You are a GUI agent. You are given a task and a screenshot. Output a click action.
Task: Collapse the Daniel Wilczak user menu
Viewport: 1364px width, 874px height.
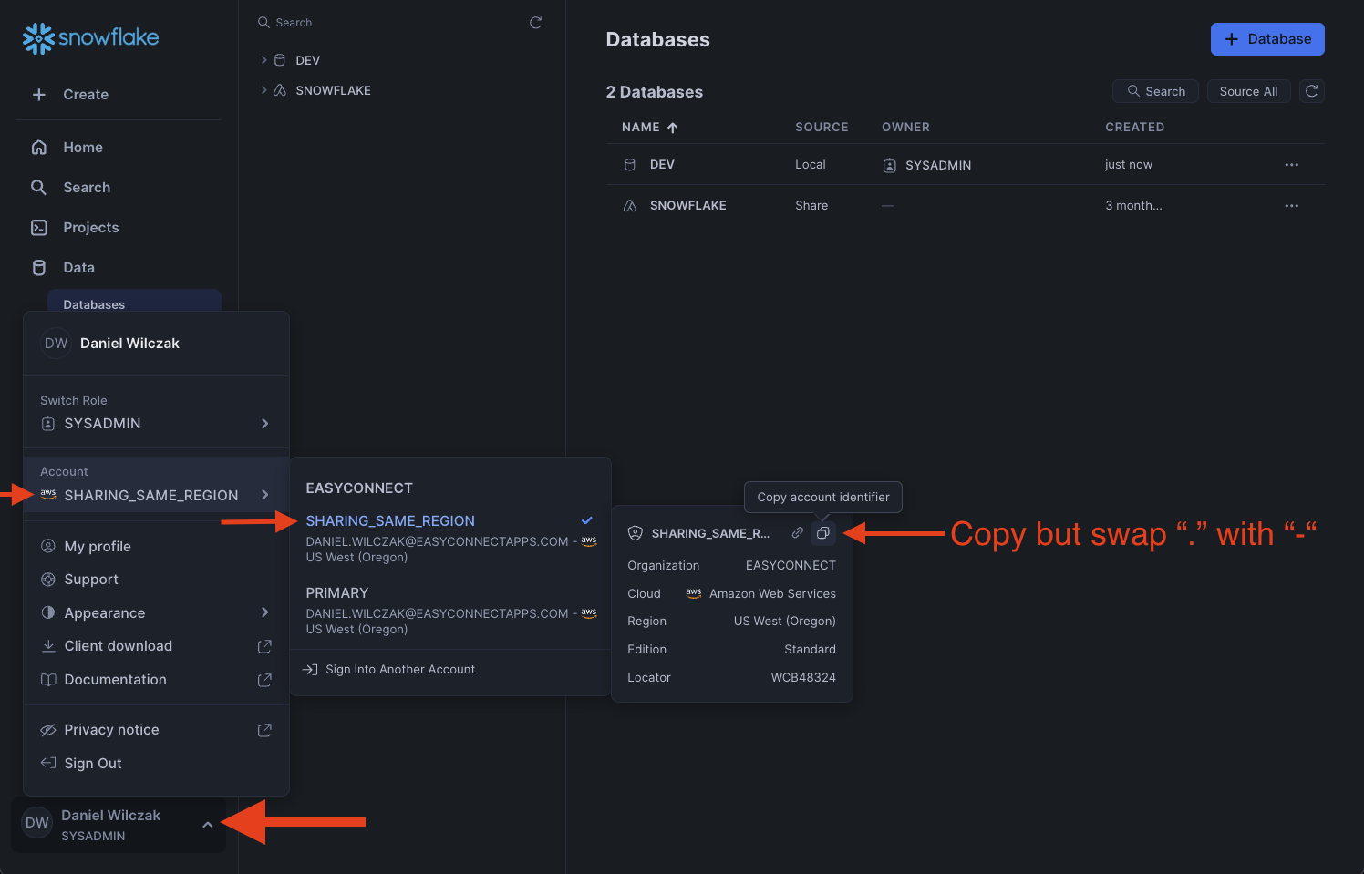(x=208, y=825)
